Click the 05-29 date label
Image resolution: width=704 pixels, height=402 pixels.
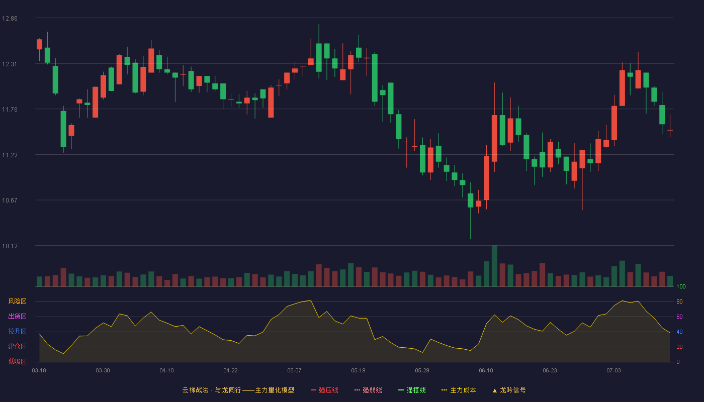(x=422, y=370)
